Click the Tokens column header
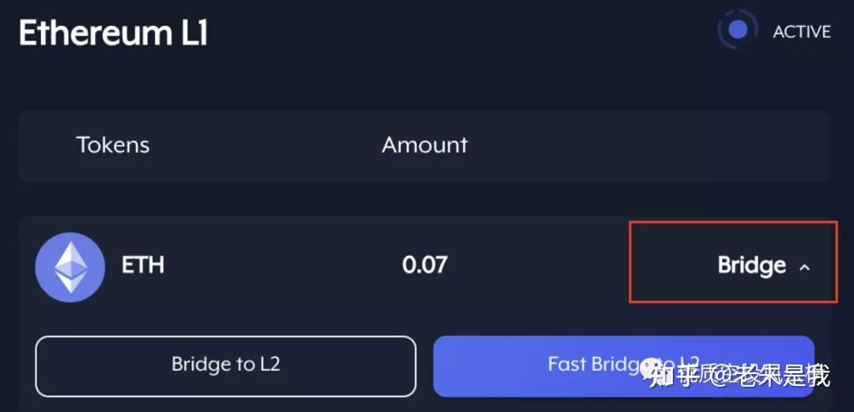 [113, 145]
